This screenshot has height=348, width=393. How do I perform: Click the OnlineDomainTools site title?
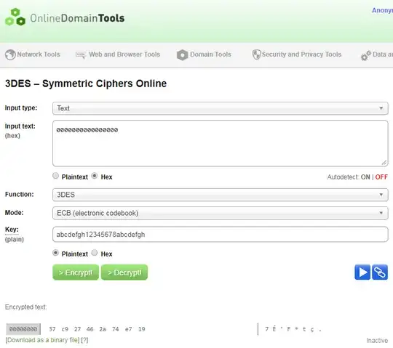tap(77, 18)
